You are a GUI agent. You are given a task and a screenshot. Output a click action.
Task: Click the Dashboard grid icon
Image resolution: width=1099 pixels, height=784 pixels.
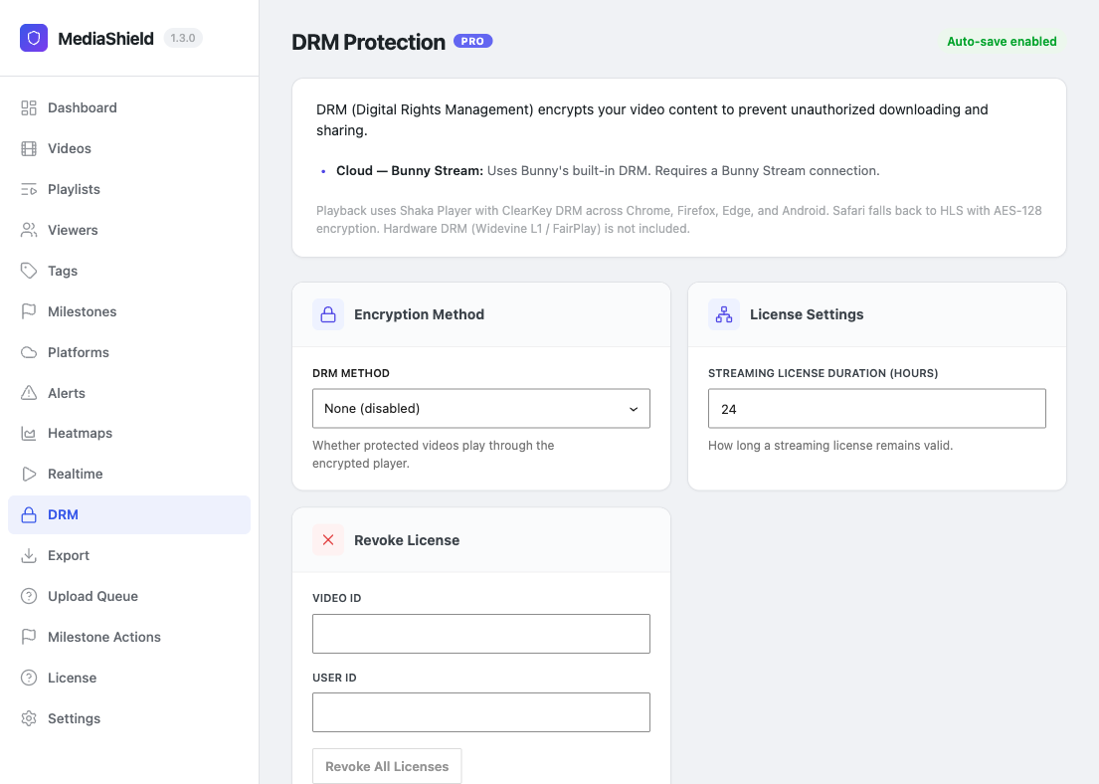click(x=29, y=108)
